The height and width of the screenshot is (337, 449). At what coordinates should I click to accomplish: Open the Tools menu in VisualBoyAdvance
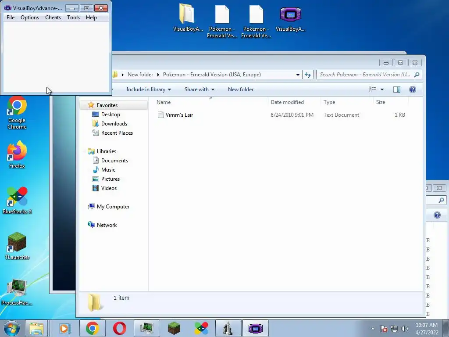pyautogui.click(x=73, y=18)
